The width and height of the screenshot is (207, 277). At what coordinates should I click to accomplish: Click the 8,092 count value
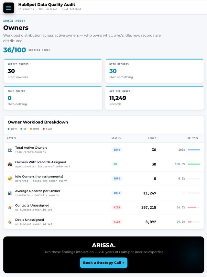pos(151,222)
